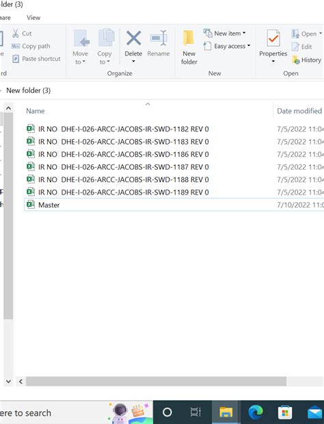Switch to the View ribbon tab
The height and width of the screenshot is (424, 324).
33,18
